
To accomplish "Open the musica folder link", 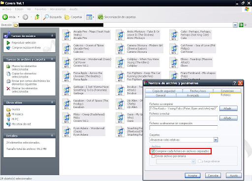I will [16, 109].
